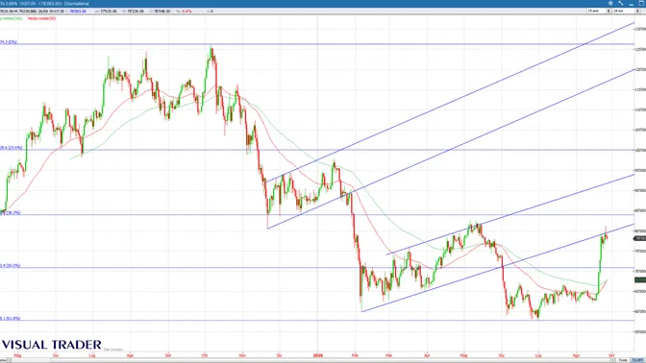Click the Fibonacci '(38.2%)' level label
The height and width of the screenshot is (363, 646).
[10, 213]
